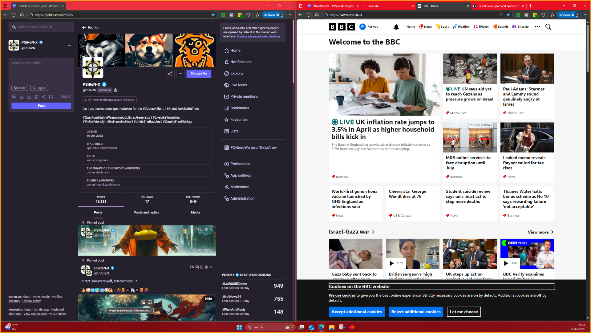This screenshot has height=333, width=591.
Task: Click the 'Open in advanced web interface' link
Action: (x=258, y=36)
